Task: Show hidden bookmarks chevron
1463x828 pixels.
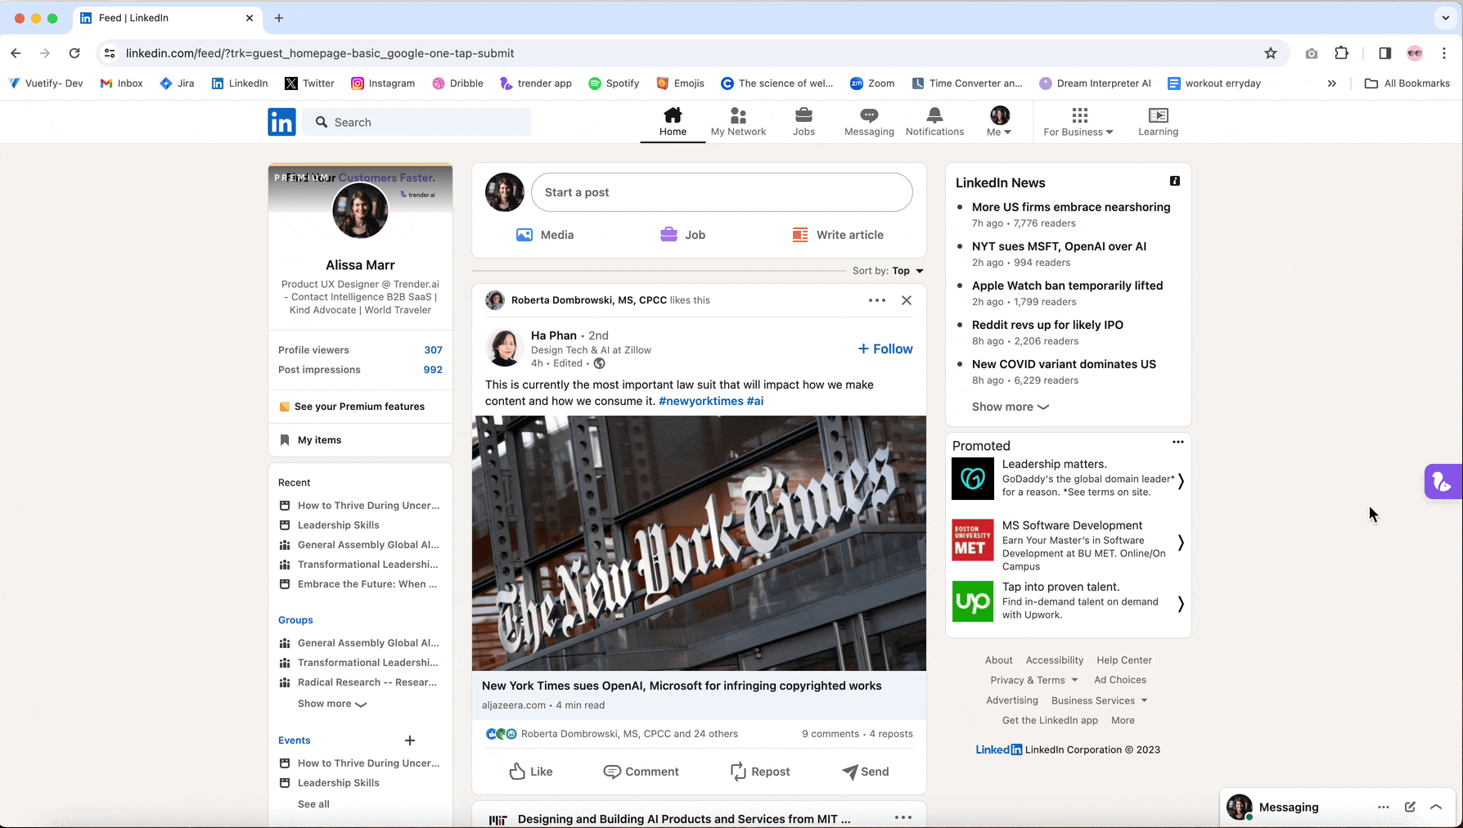Action: point(1332,83)
